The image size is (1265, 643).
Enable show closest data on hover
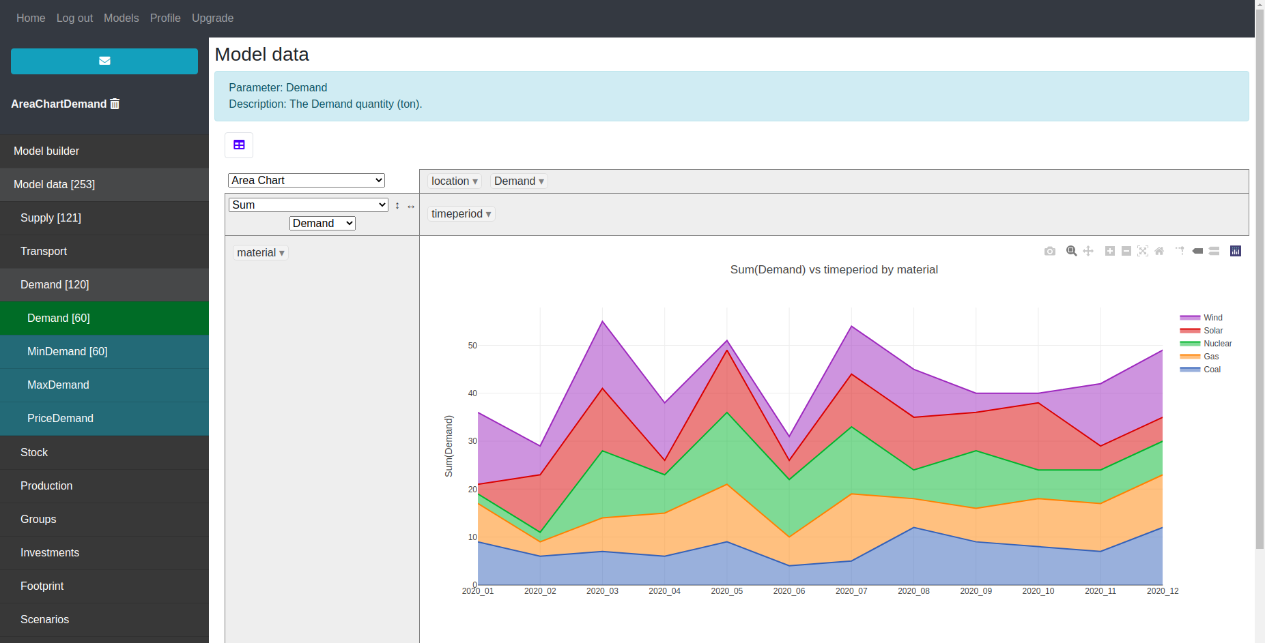[x=1197, y=251]
